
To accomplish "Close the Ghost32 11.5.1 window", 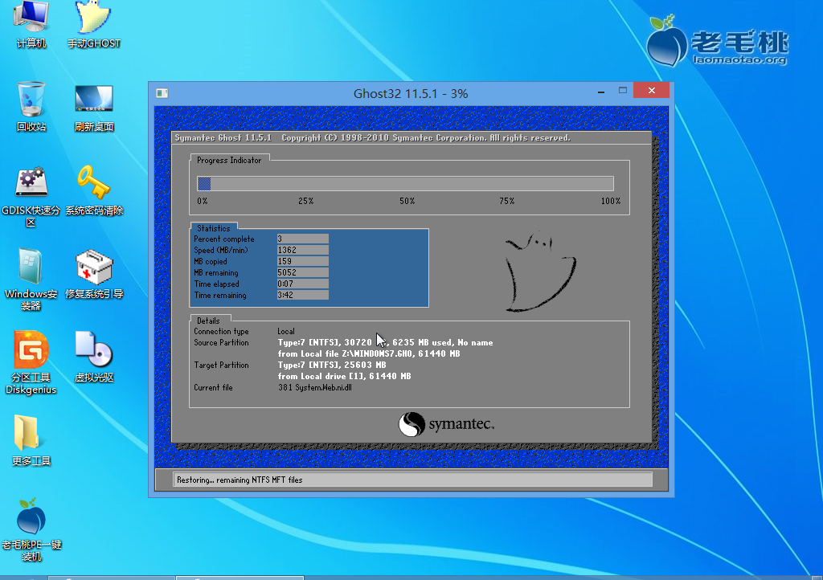I will [651, 91].
